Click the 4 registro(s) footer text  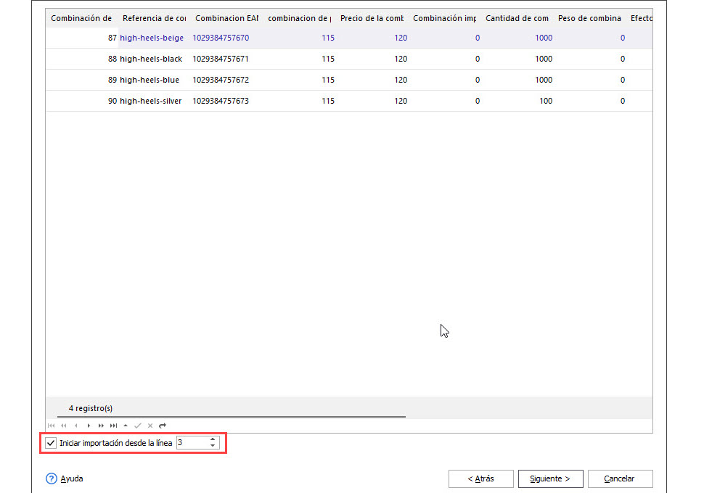tap(91, 408)
